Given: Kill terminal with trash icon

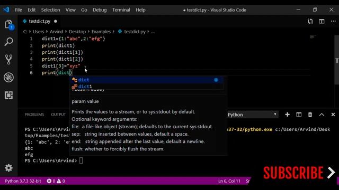Looking at the screenshot, I should (x=310, y=115).
